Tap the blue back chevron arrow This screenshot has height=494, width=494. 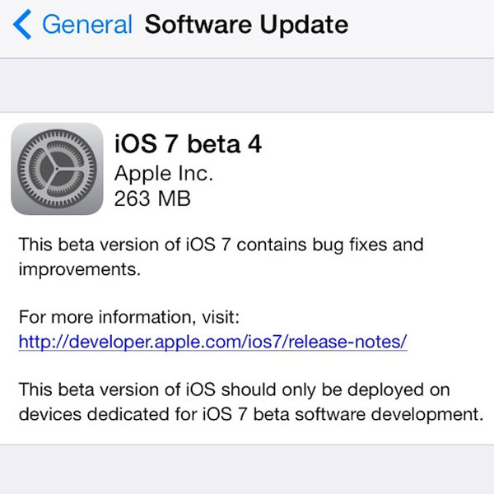[x=22, y=25]
